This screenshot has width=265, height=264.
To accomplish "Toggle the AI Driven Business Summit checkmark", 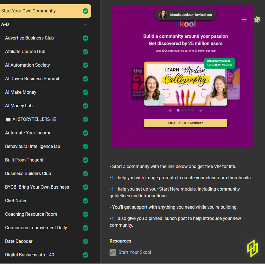I will (x=86, y=79).
